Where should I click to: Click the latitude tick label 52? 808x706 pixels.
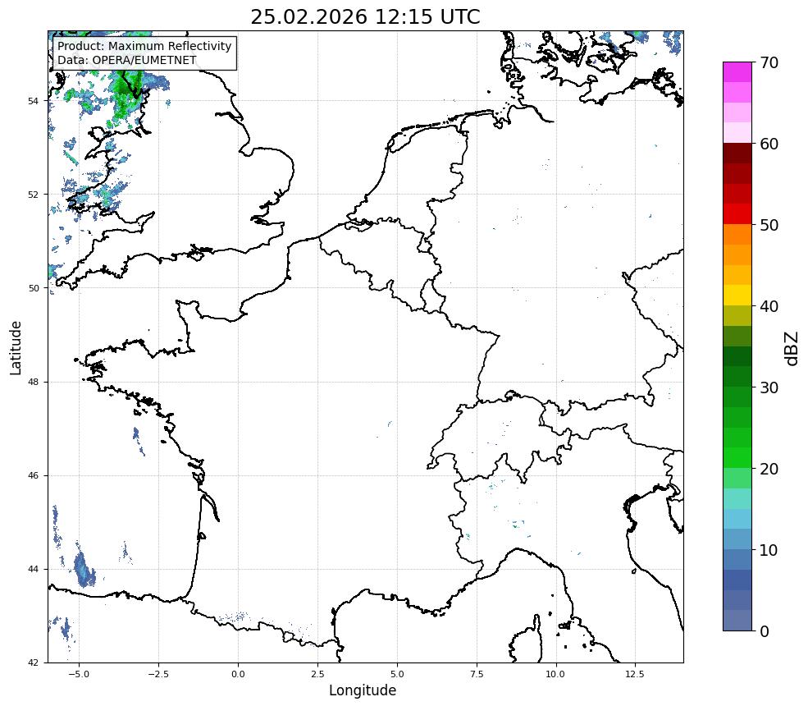pyautogui.click(x=34, y=195)
